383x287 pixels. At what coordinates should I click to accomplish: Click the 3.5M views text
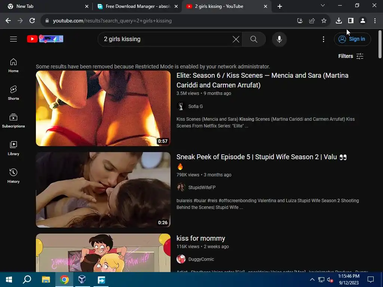[188, 93]
